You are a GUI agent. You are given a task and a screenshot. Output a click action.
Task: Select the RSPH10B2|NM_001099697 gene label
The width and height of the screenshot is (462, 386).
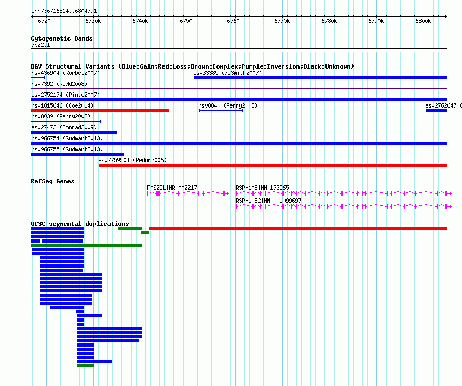click(268, 201)
